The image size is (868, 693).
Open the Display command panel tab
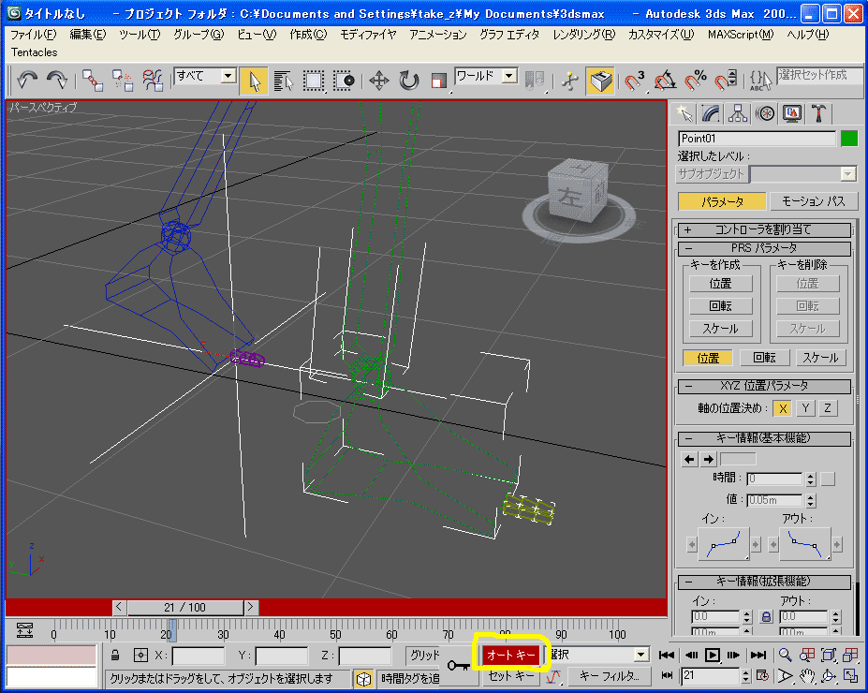[x=792, y=114]
